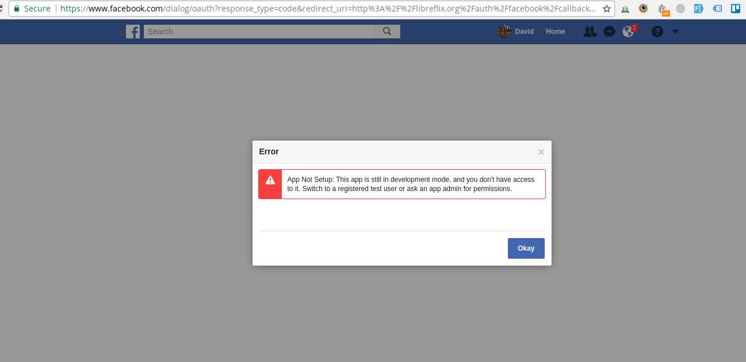Viewport: 746px width, 362px height.
Task: Click the blue FI extension icon
Action: click(x=699, y=9)
